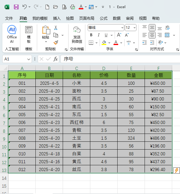
Task: Click the Save icon in quick access toolbar
Action: pos(16,7)
